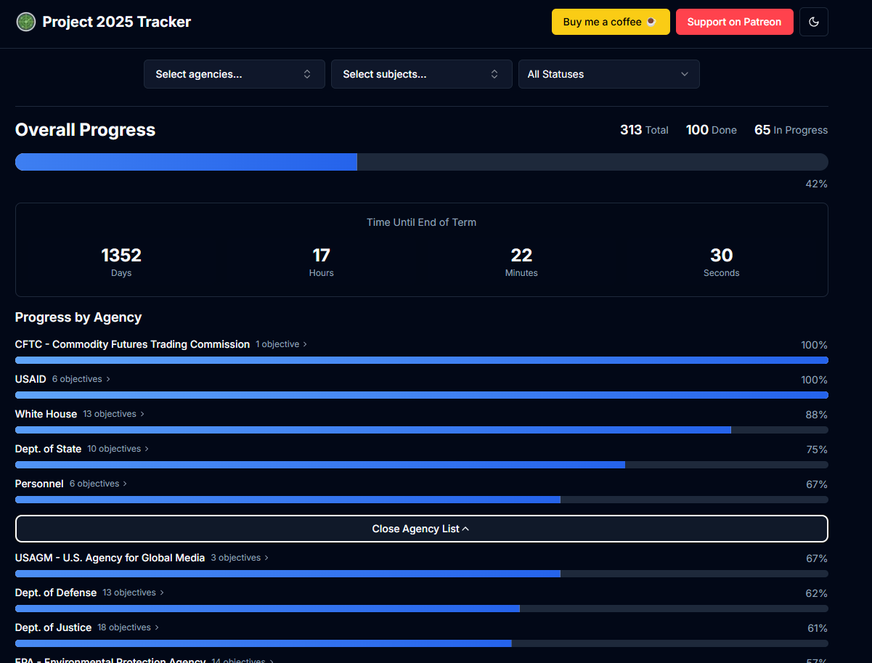This screenshot has width=872, height=663.
Task: Open the All Statuses dropdown
Action: (x=609, y=74)
